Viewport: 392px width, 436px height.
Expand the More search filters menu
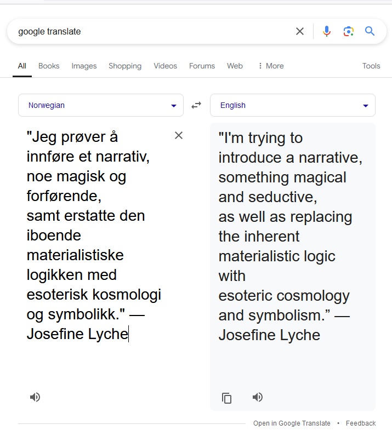click(270, 66)
